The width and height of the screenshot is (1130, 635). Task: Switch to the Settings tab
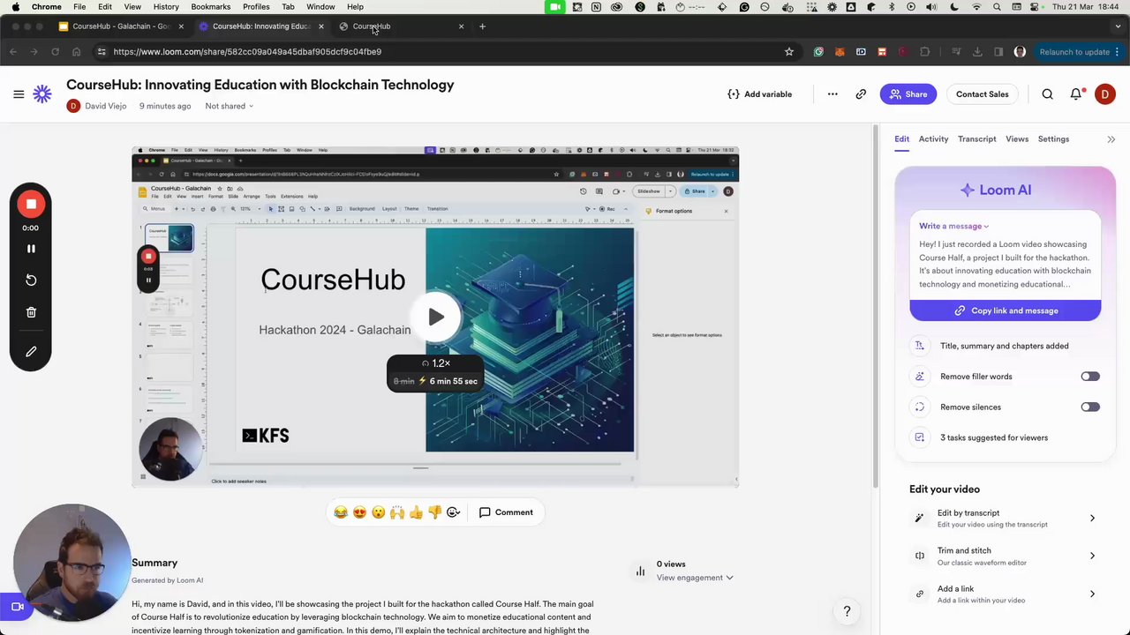[1053, 139]
